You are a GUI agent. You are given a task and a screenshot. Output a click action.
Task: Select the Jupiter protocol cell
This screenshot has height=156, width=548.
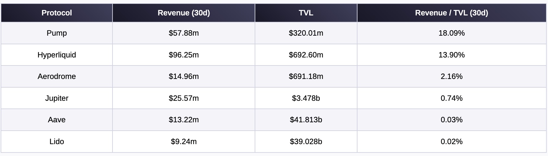[x=57, y=98]
